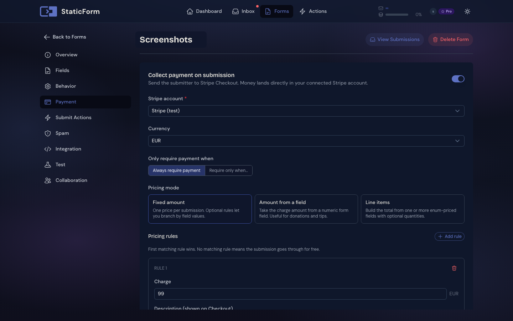Screen dimensions: 513x321
Task: Open the Dashboard tab
Action: [x=204, y=11]
